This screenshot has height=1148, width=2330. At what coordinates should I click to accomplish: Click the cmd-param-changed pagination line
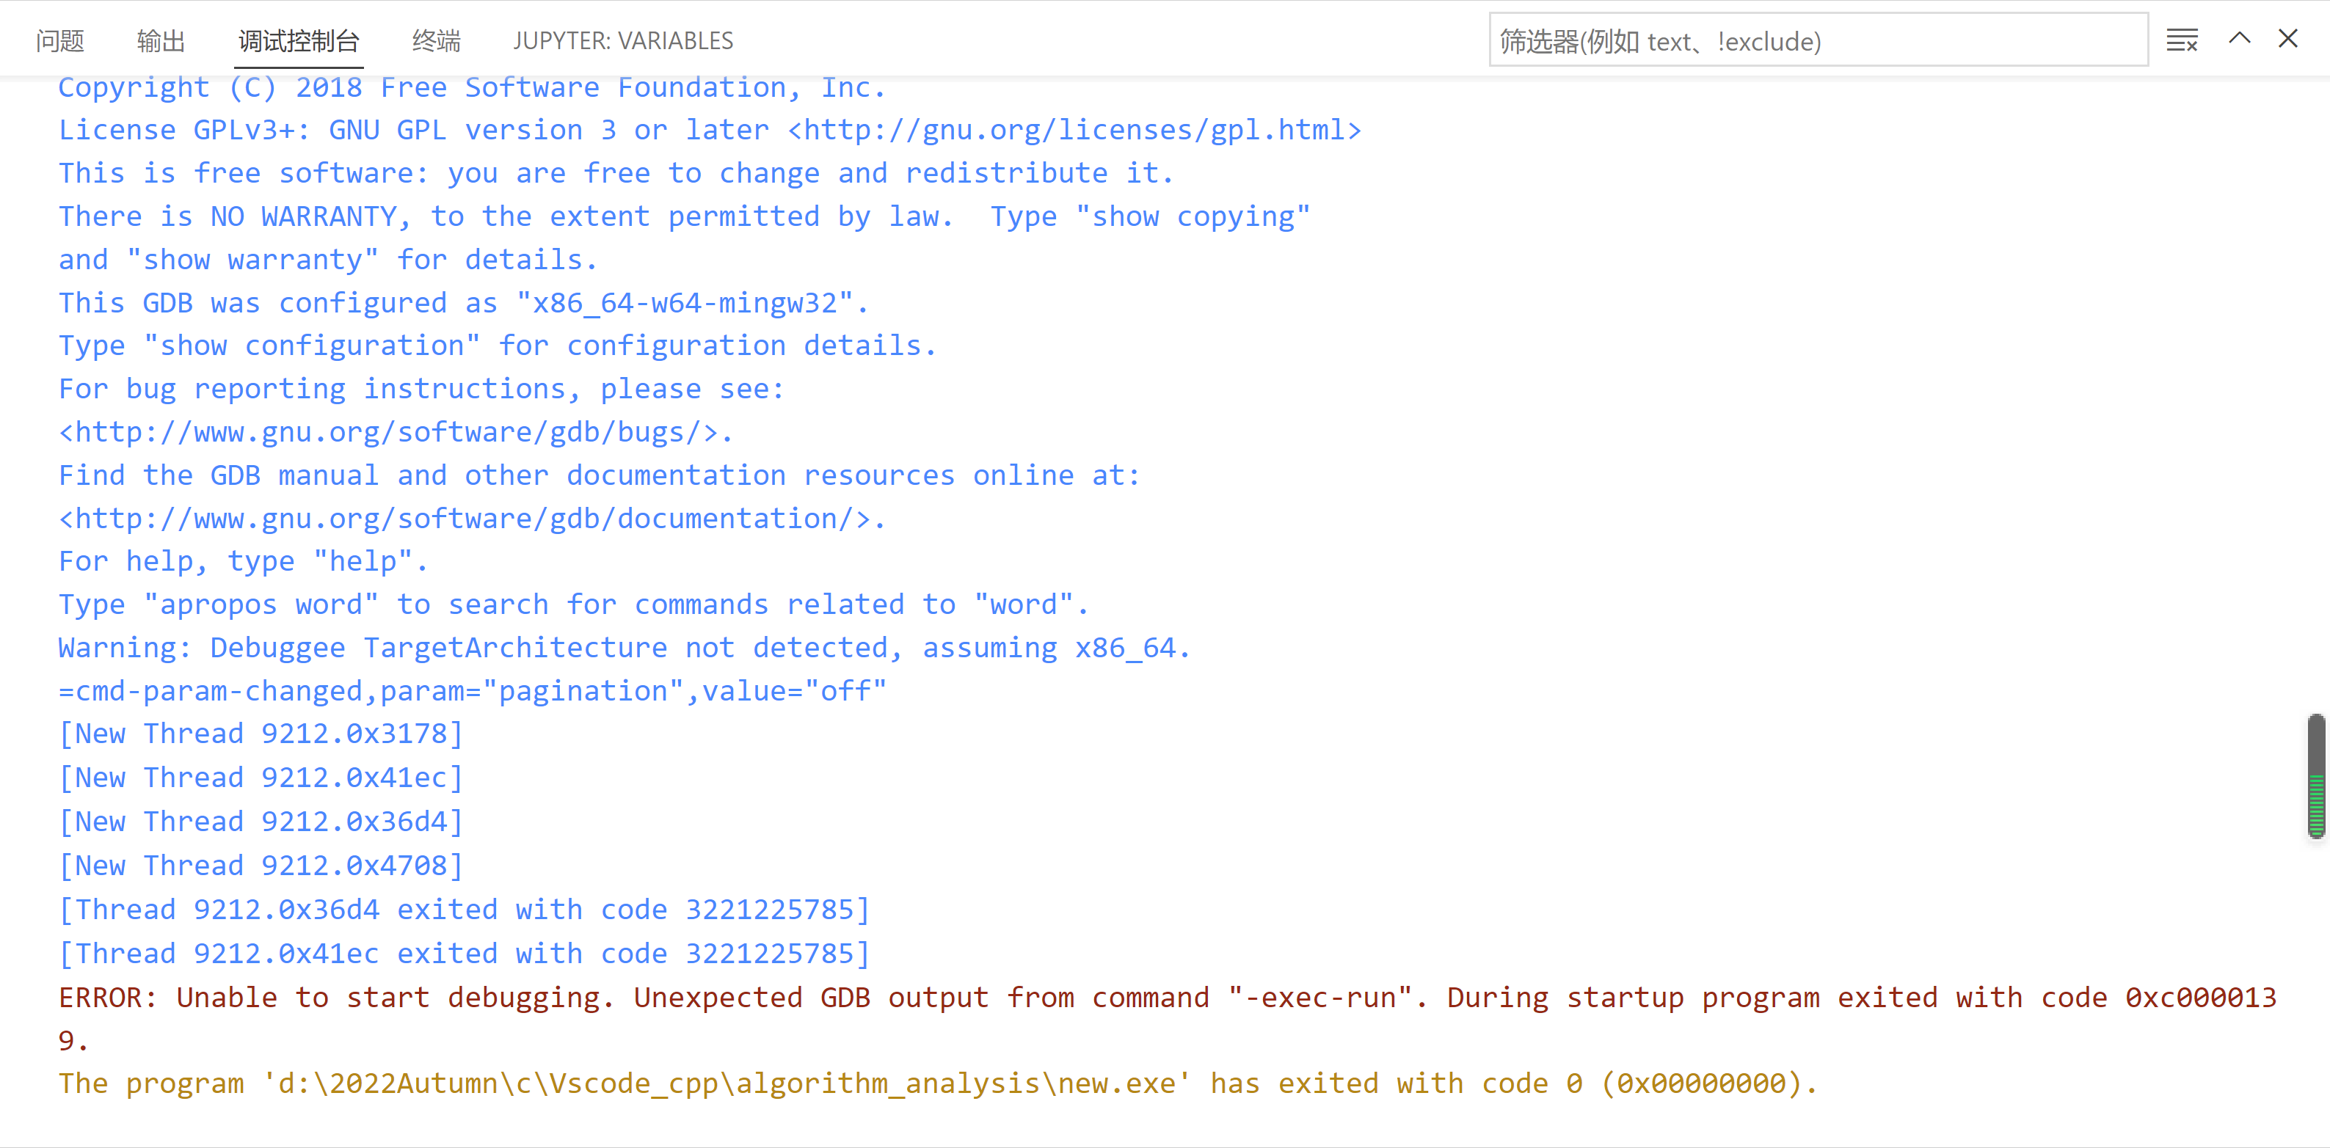point(472,692)
